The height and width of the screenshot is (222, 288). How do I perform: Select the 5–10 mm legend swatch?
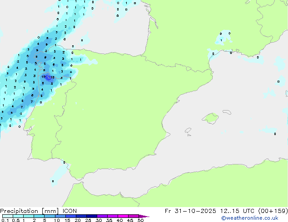(x=50, y=216)
